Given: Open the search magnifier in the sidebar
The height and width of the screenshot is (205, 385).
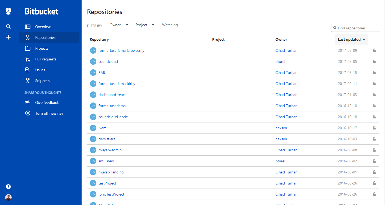Looking at the screenshot, I should tap(8, 26).
